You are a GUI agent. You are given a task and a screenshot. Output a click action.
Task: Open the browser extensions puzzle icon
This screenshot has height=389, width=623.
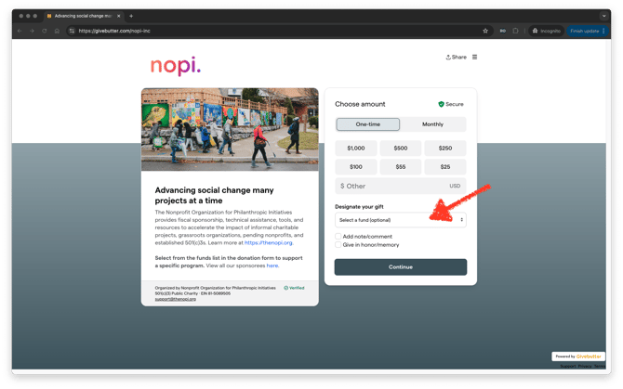coord(516,31)
